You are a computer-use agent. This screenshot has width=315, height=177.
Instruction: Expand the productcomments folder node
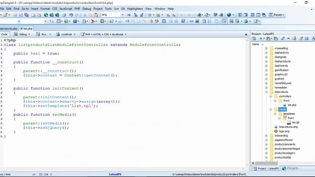point(266,145)
